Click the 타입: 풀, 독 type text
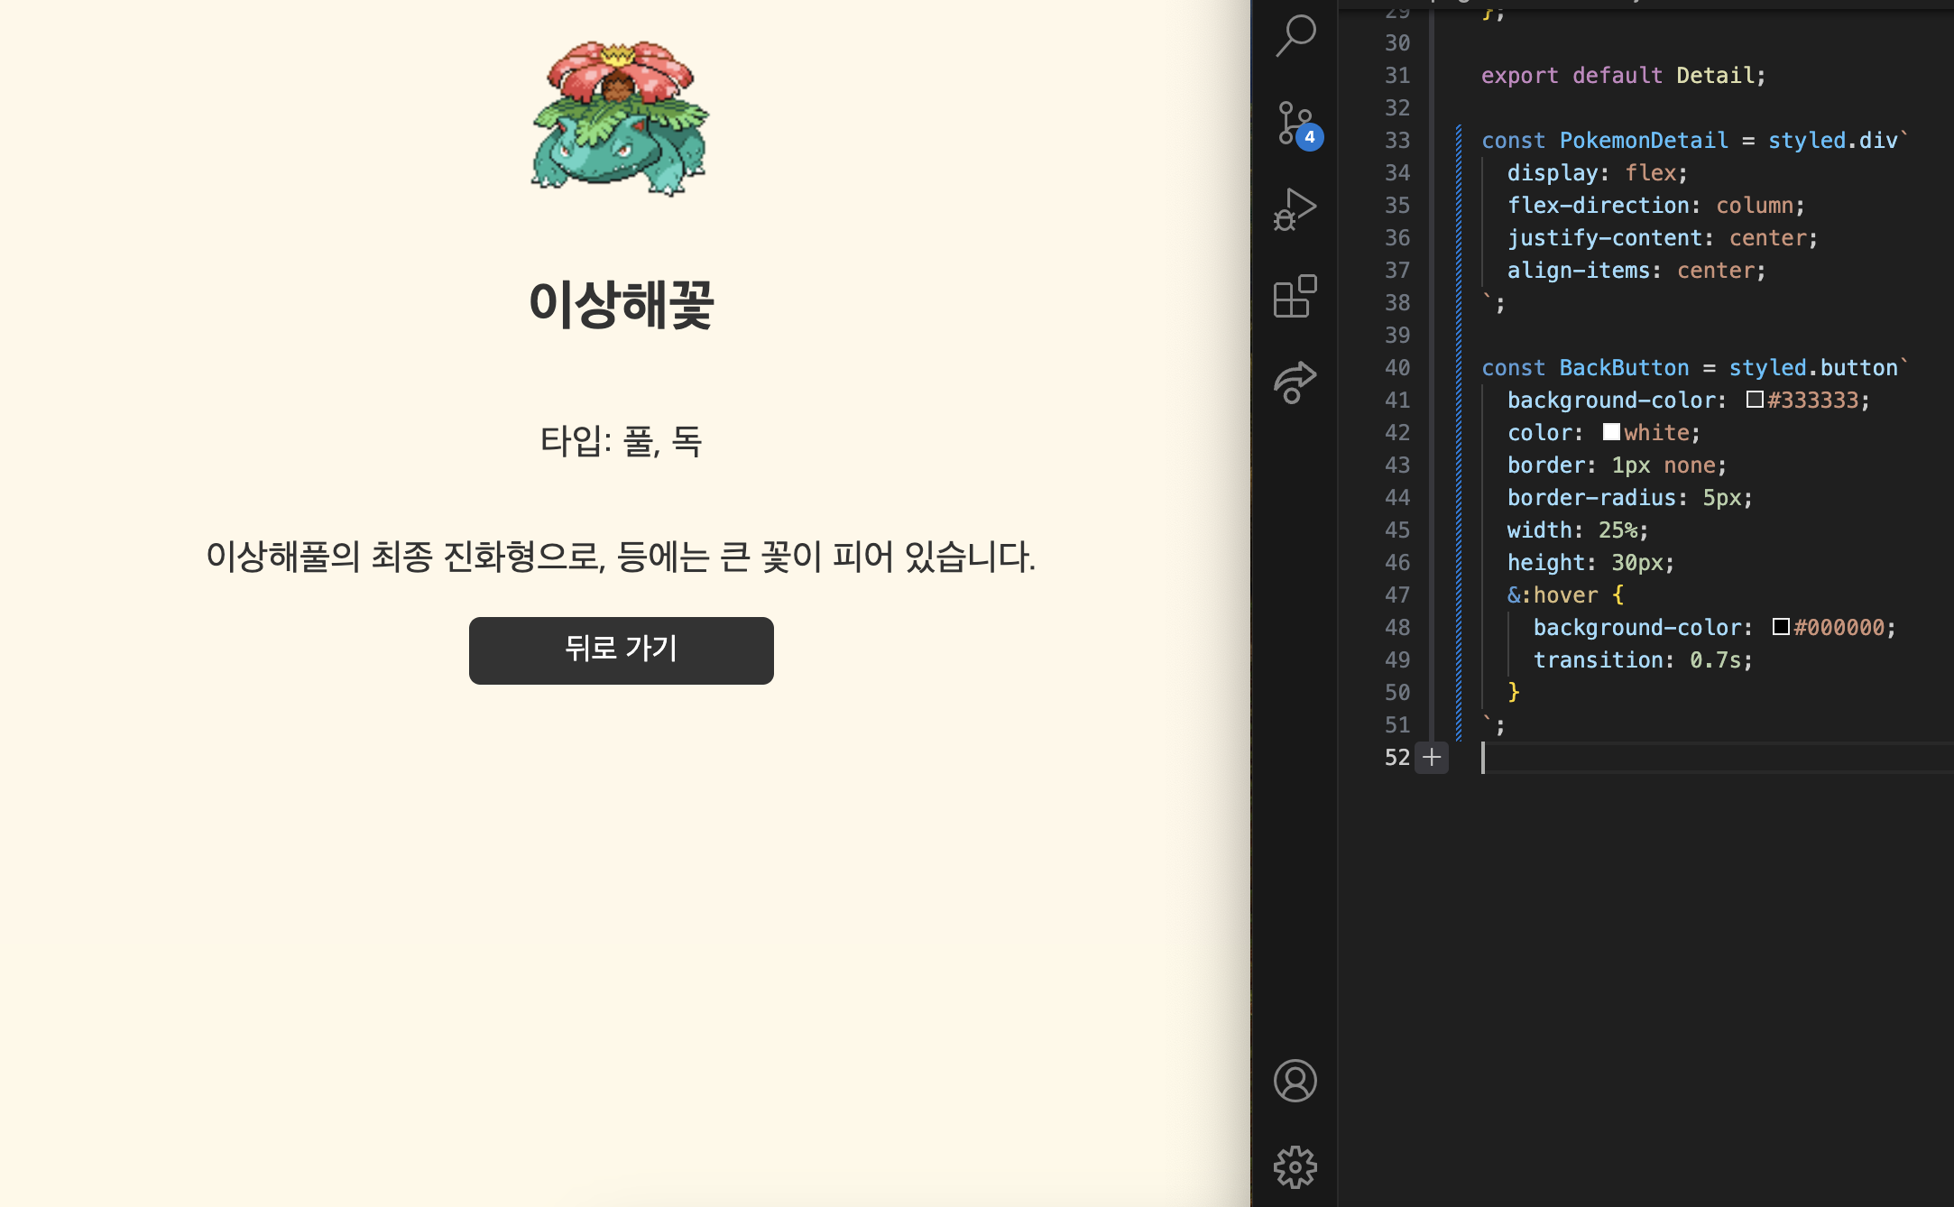 click(621, 441)
